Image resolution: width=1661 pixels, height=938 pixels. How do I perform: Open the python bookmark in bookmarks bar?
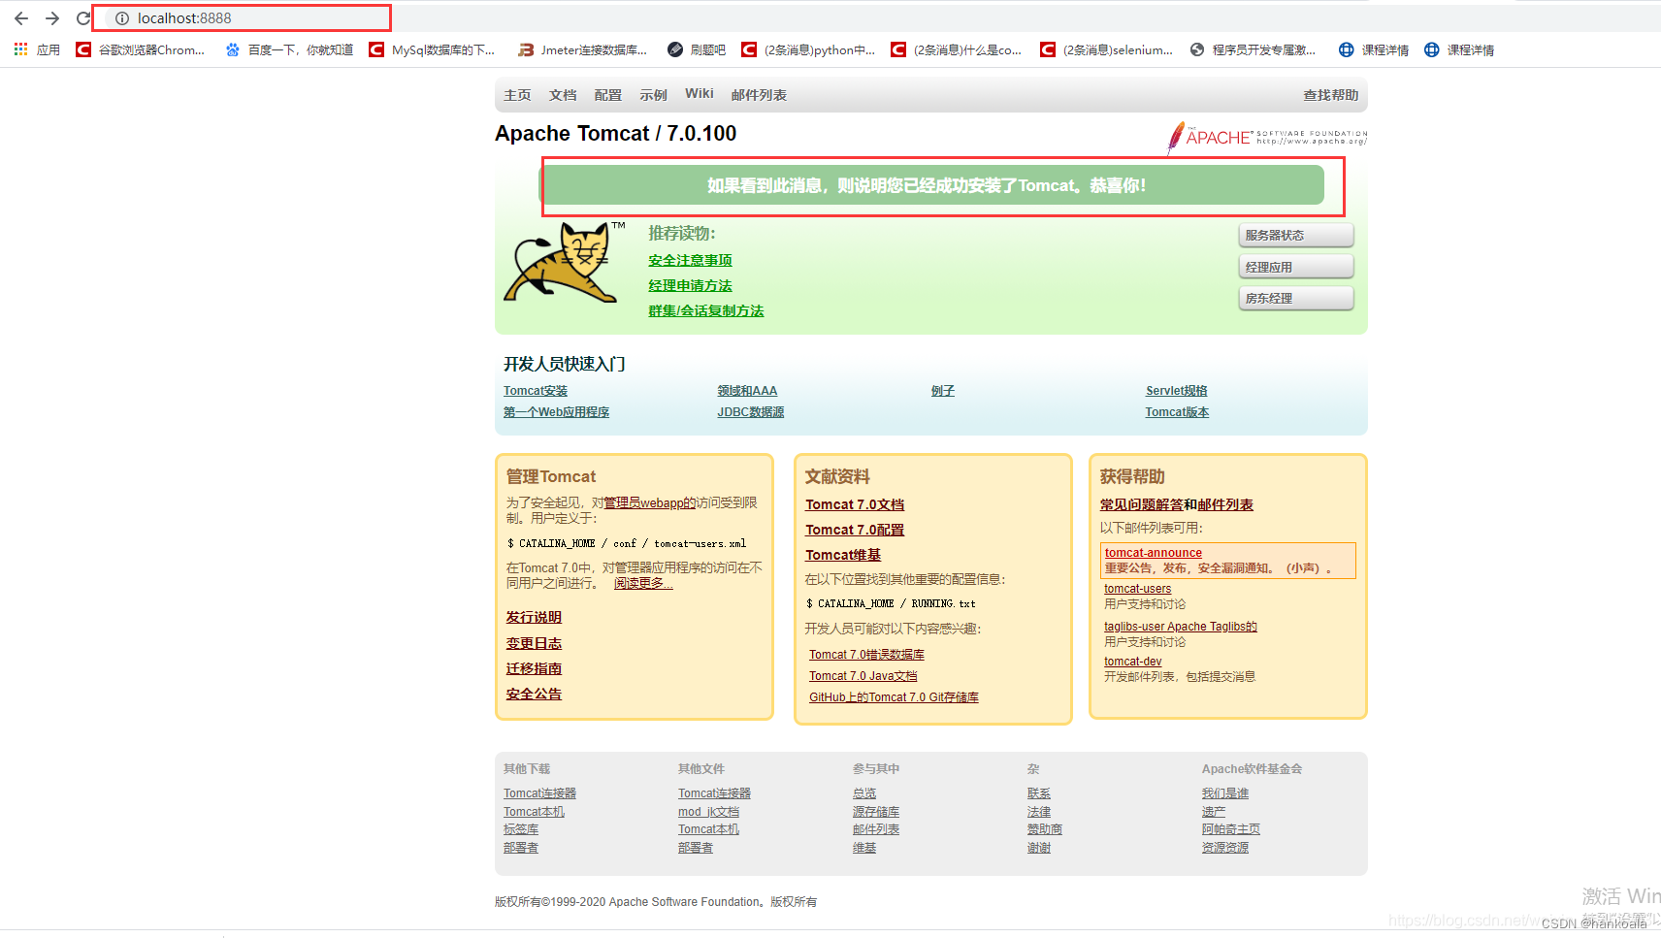click(x=808, y=49)
